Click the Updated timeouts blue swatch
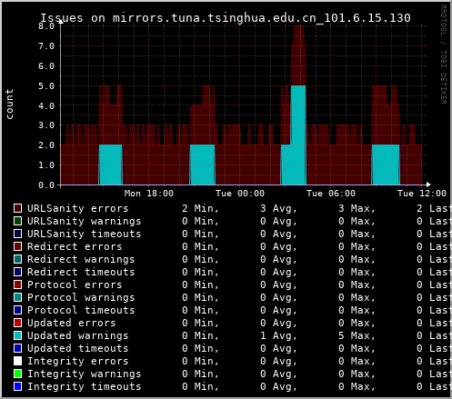 point(17,348)
